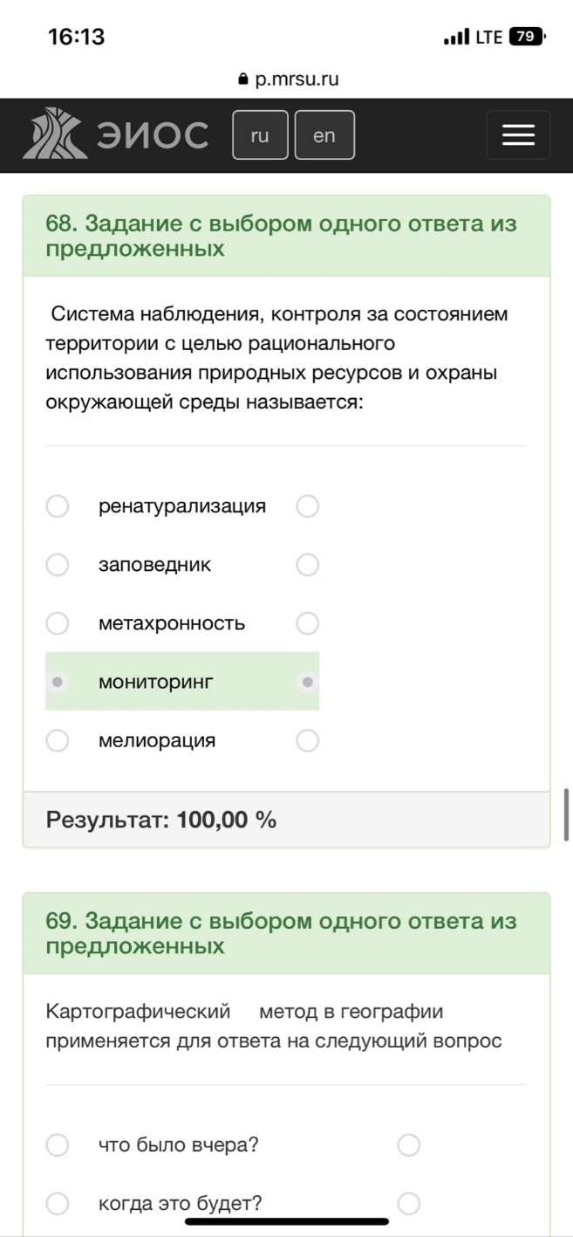Select the right radio button next to мониторинг
Image resolution: width=573 pixels, height=1237 pixels.
point(308,682)
